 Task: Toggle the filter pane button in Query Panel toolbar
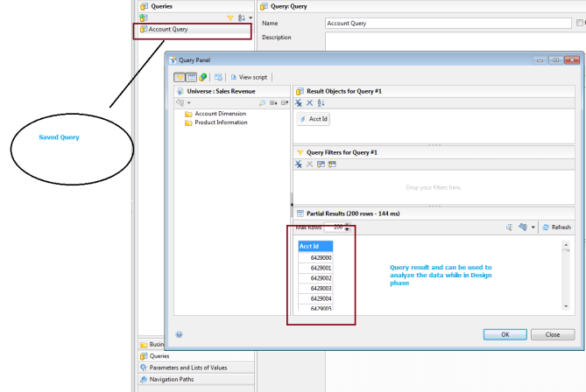point(180,77)
